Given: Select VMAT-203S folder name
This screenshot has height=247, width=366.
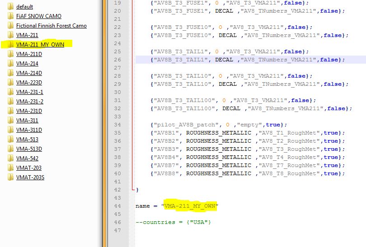Looking at the screenshot, I should (x=30, y=177).
